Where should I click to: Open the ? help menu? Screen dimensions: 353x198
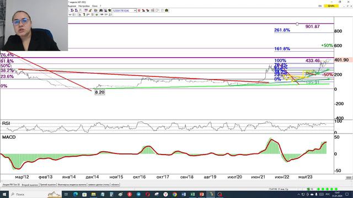(100, 6)
